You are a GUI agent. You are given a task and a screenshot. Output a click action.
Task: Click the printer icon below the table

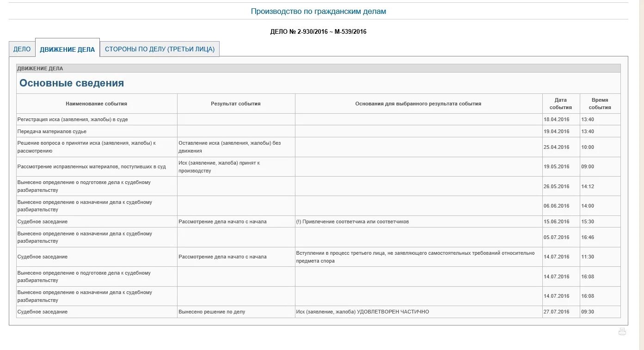(x=622, y=332)
